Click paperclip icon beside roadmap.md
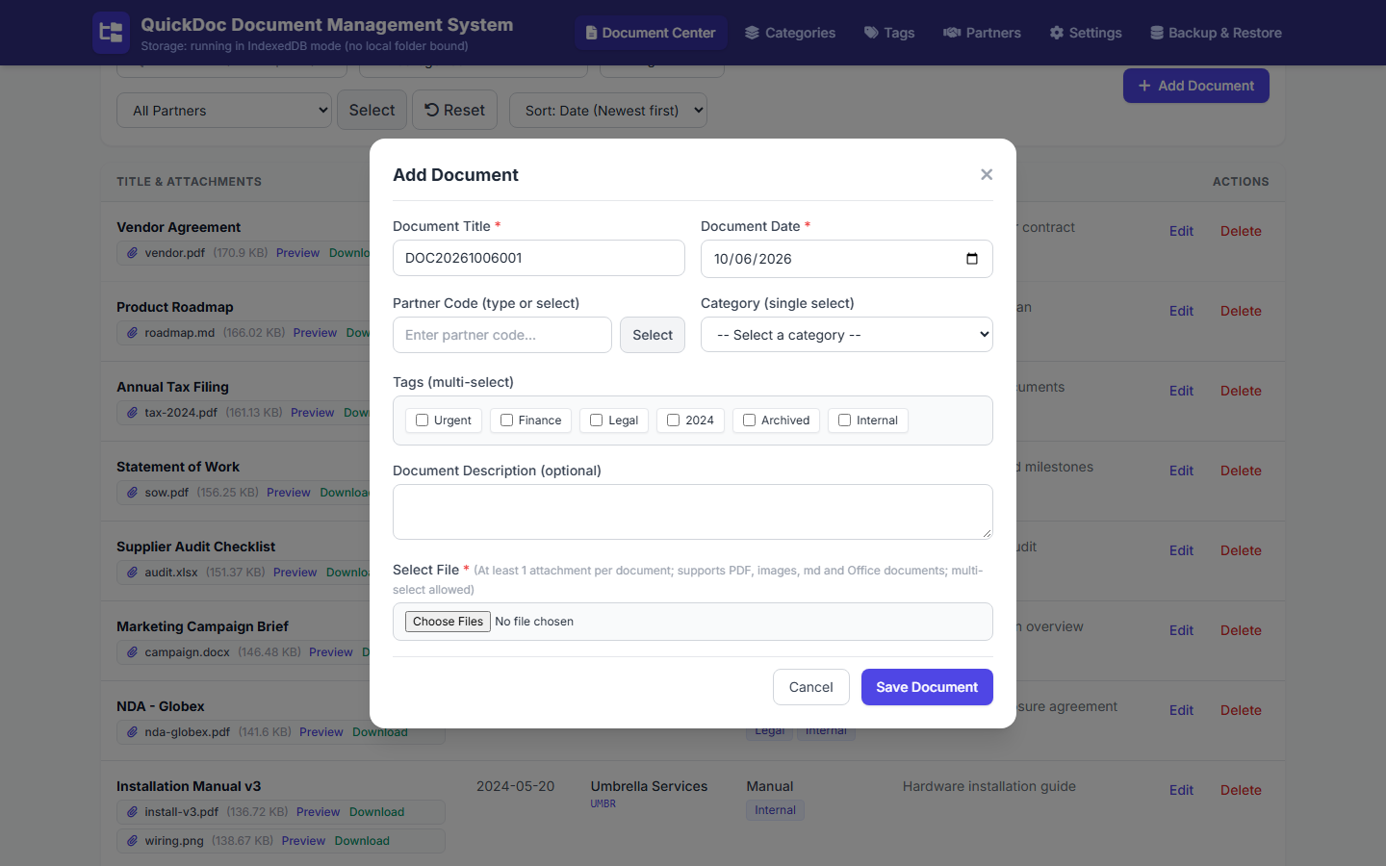 132,333
